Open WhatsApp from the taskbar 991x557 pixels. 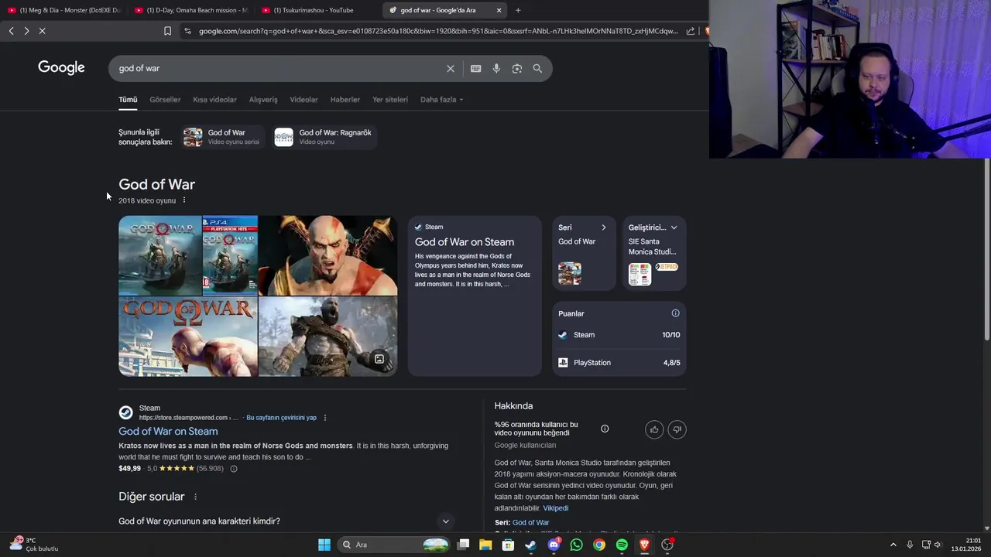pos(576,545)
